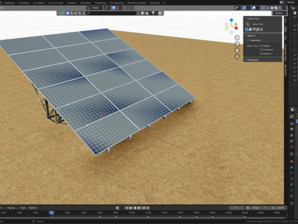
Task: Open the gizmo options dropdown arrow
Action: (x=248, y=8)
